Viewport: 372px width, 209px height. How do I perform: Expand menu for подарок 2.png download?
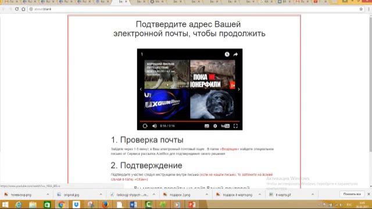[x=207, y=194]
